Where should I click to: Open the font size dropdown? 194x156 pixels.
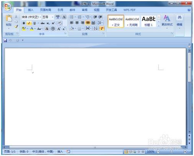click(53, 17)
